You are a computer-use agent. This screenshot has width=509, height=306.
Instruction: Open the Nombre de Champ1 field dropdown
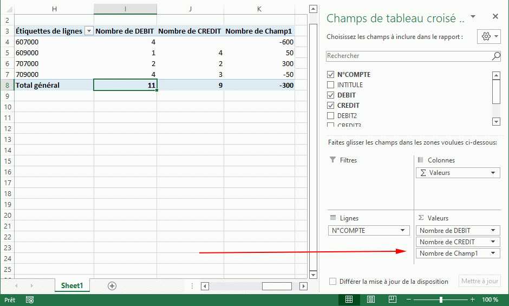(x=493, y=253)
